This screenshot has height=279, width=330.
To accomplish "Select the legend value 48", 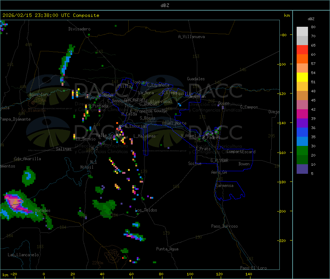I will (x=313, y=91).
